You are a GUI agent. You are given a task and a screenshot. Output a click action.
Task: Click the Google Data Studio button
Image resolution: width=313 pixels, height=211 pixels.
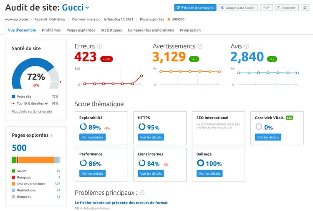238,8
